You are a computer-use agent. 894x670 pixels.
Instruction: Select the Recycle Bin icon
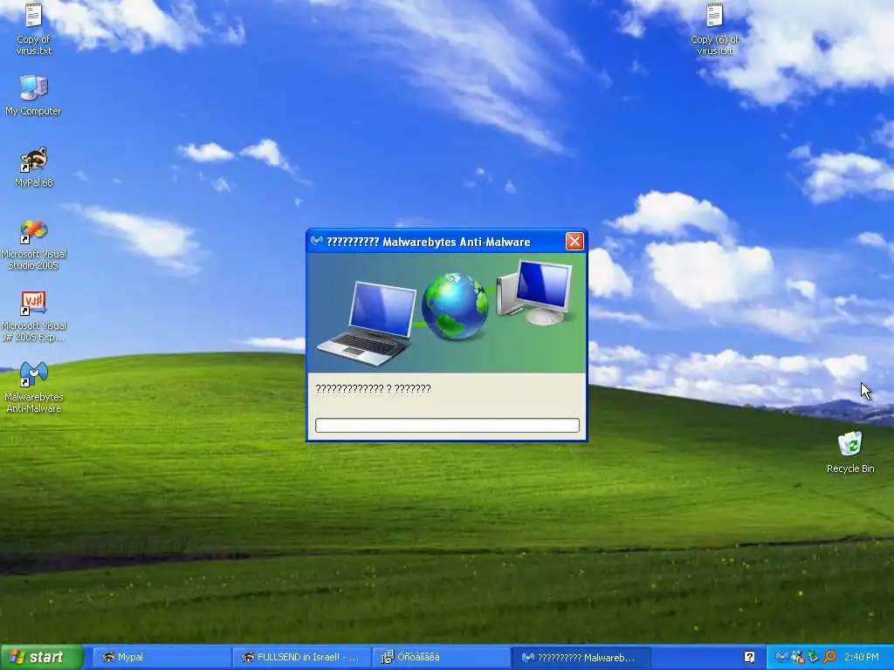(850, 453)
